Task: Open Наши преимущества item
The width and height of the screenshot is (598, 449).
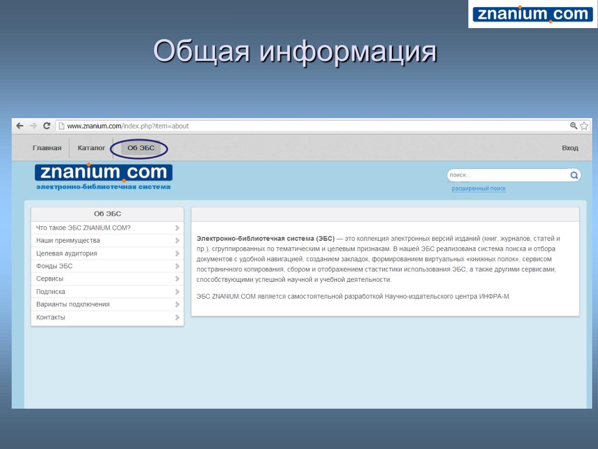Action: click(107, 240)
